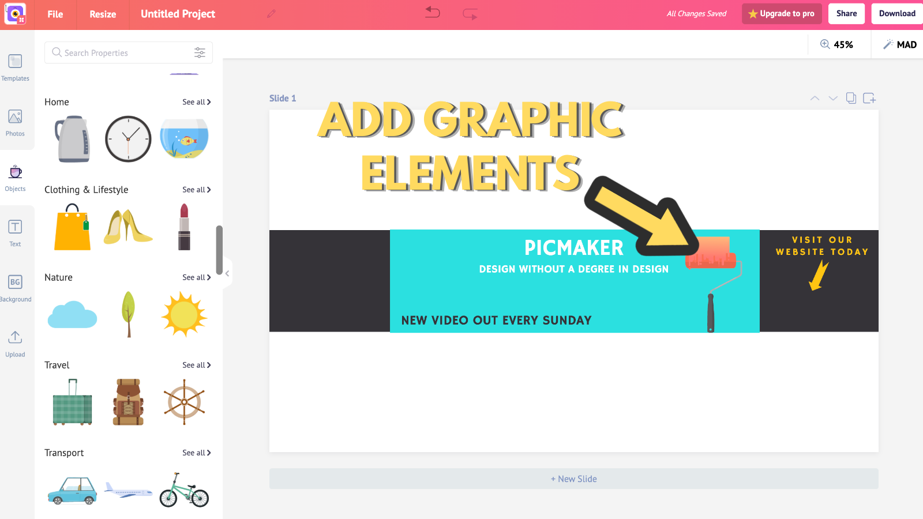This screenshot has width=923, height=519.
Task: Add the lipstick object
Action: pyautogui.click(x=184, y=227)
